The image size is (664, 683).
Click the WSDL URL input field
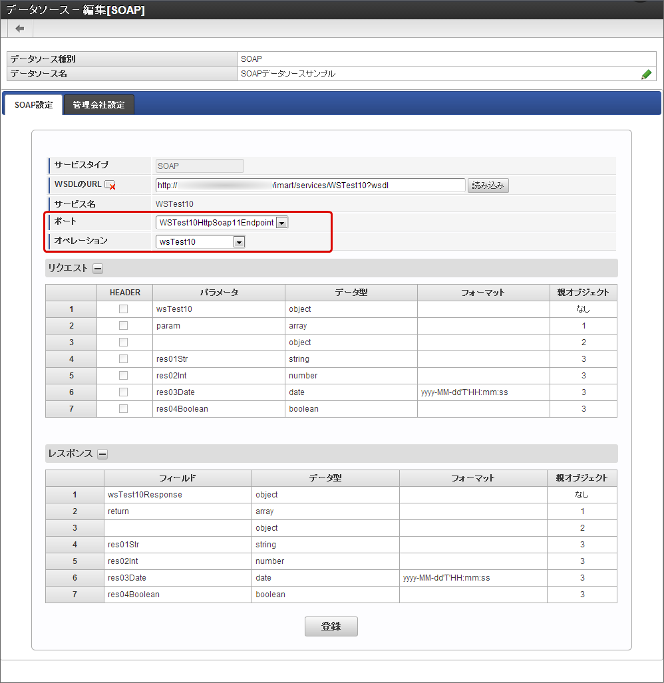click(x=310, y=186)
